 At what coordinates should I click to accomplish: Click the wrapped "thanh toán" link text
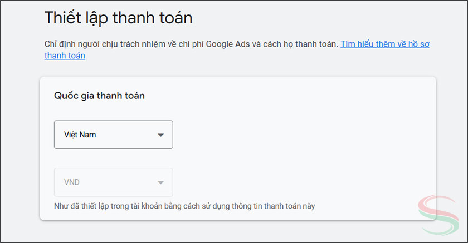tap(65, 56)
